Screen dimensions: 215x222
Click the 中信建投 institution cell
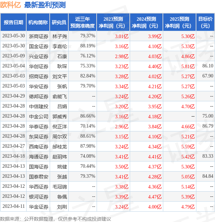pyautogui.click(x=39, y=107)
